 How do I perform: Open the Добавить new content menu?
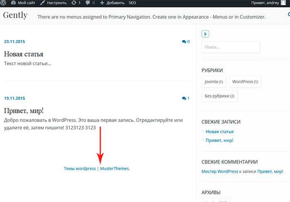[112, 3]
